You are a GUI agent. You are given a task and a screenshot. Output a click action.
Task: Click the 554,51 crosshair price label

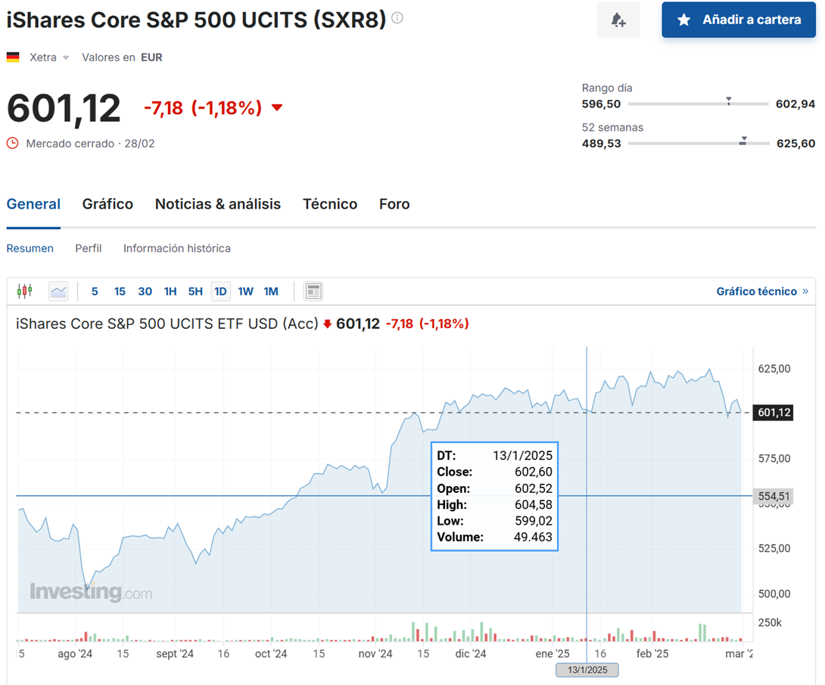pyautogui.click(x=774, y=496)
